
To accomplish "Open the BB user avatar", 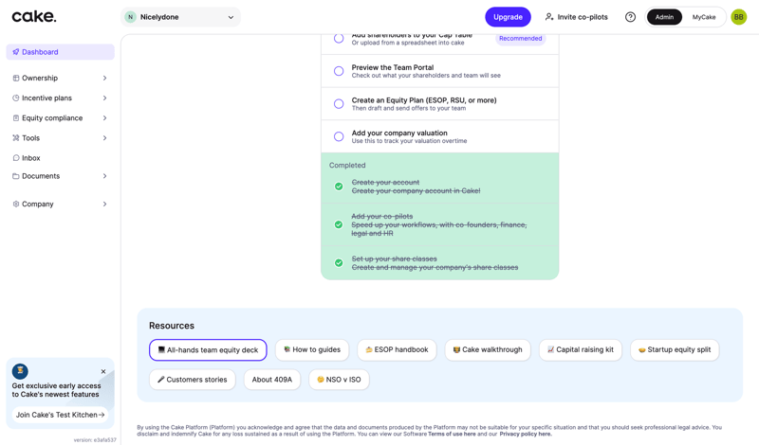I will tap(738, 17).
